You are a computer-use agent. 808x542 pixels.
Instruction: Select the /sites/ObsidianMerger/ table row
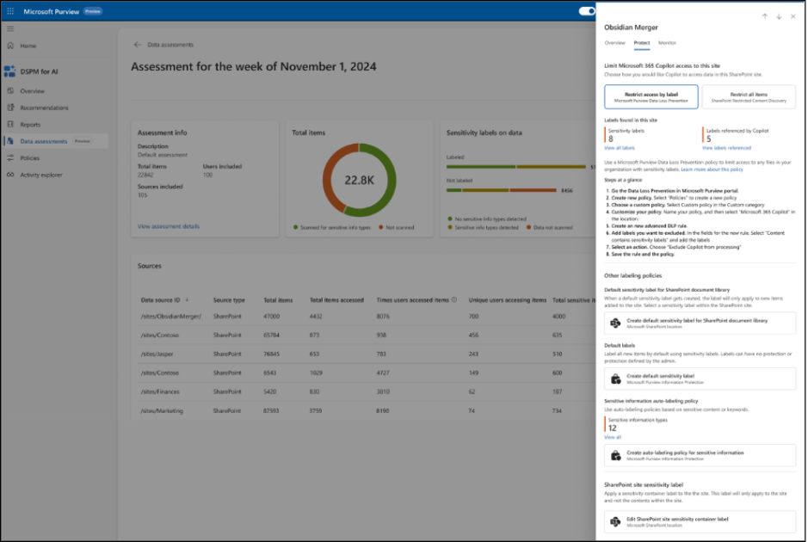(x=170, y=317)
